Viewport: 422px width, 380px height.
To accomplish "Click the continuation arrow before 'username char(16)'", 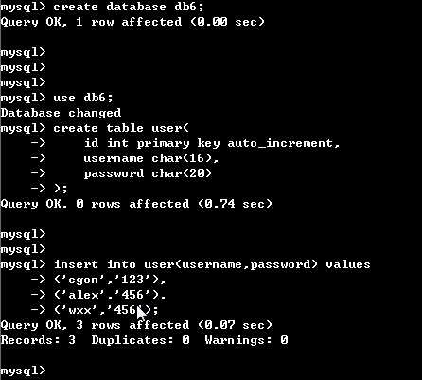I will click(38, 158).
